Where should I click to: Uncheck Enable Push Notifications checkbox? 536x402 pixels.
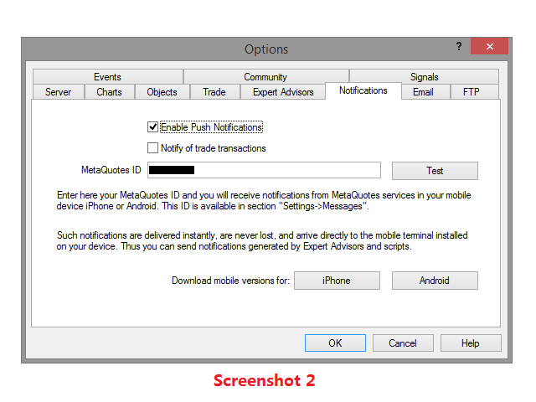(152, 127)
